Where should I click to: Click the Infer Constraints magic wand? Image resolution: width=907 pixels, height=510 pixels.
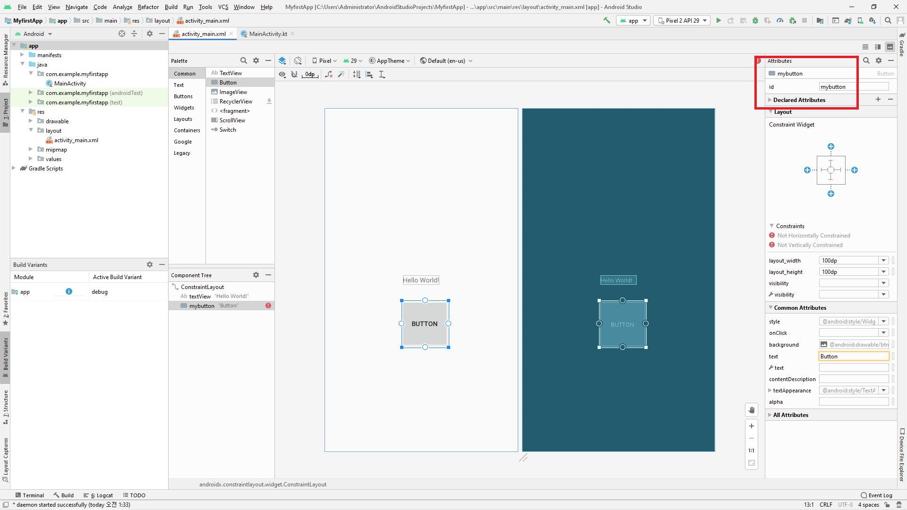coord(341,74)
